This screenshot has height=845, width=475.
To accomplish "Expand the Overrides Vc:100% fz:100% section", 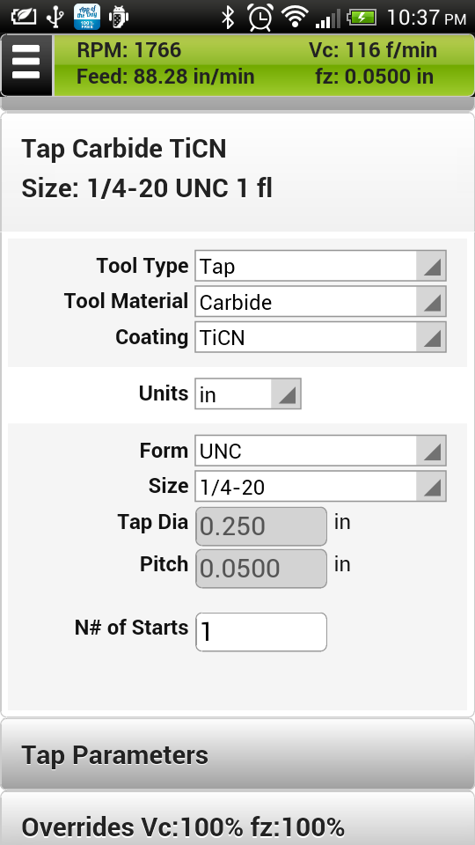I will click(237, 819).
